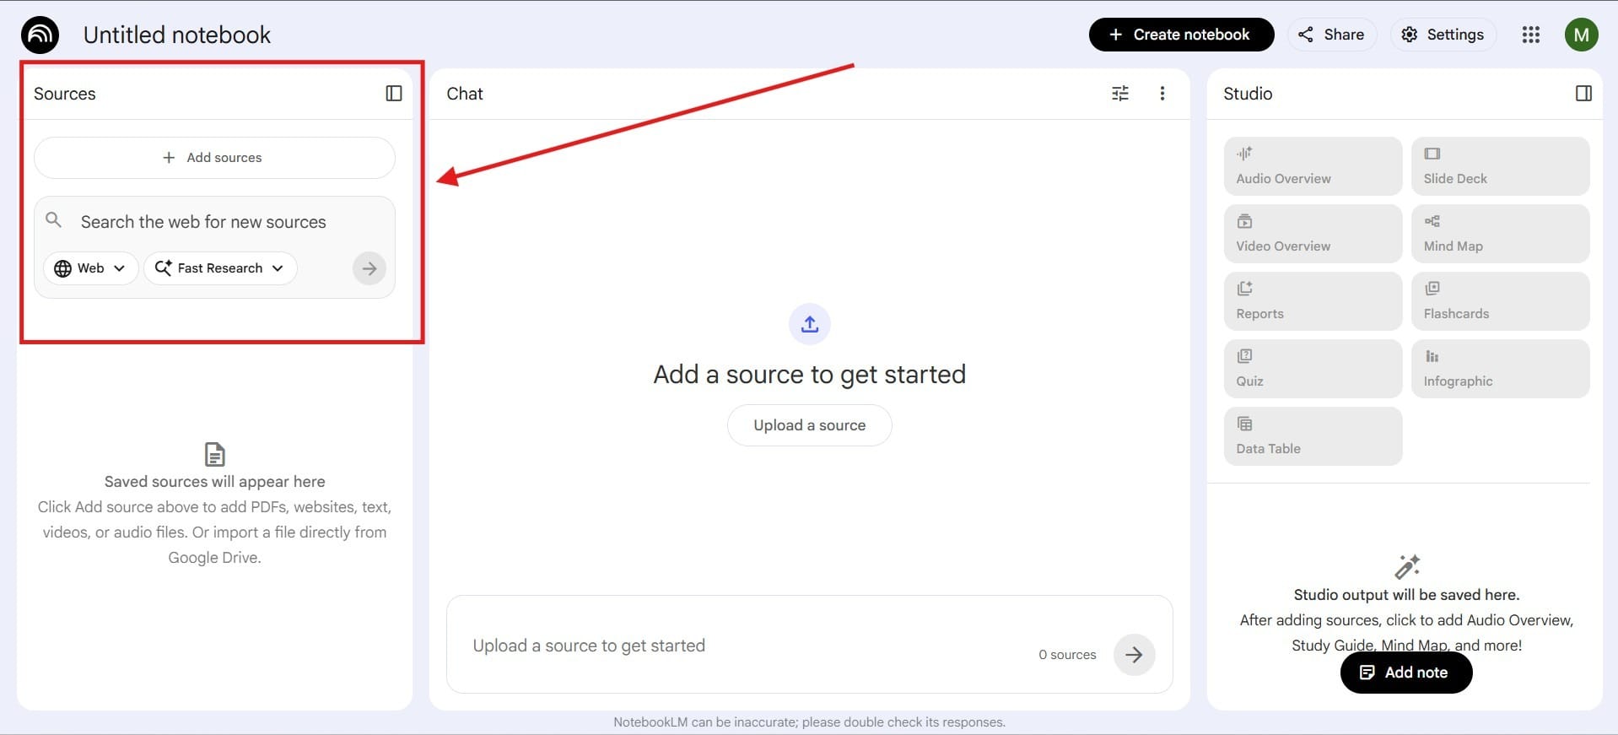
Task: Collapse the Sources panel
Action: [394, 94]
